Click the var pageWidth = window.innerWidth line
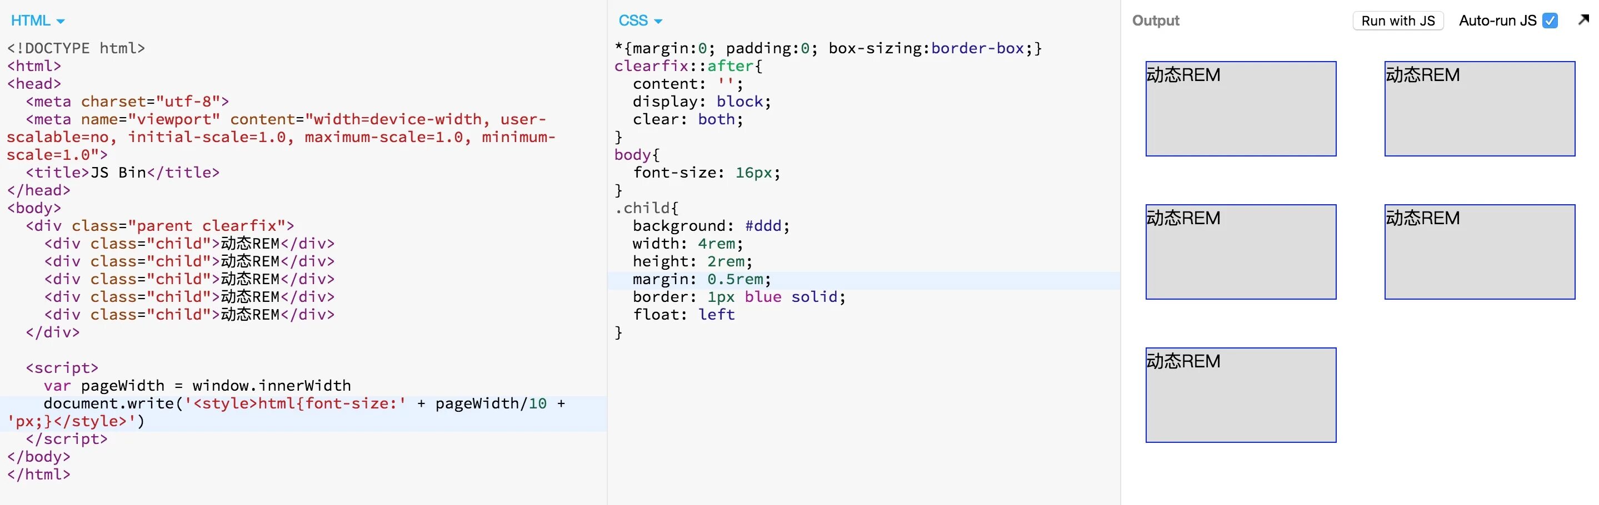1599x505 pixels. pyautogui.click(x=197, y=386)
